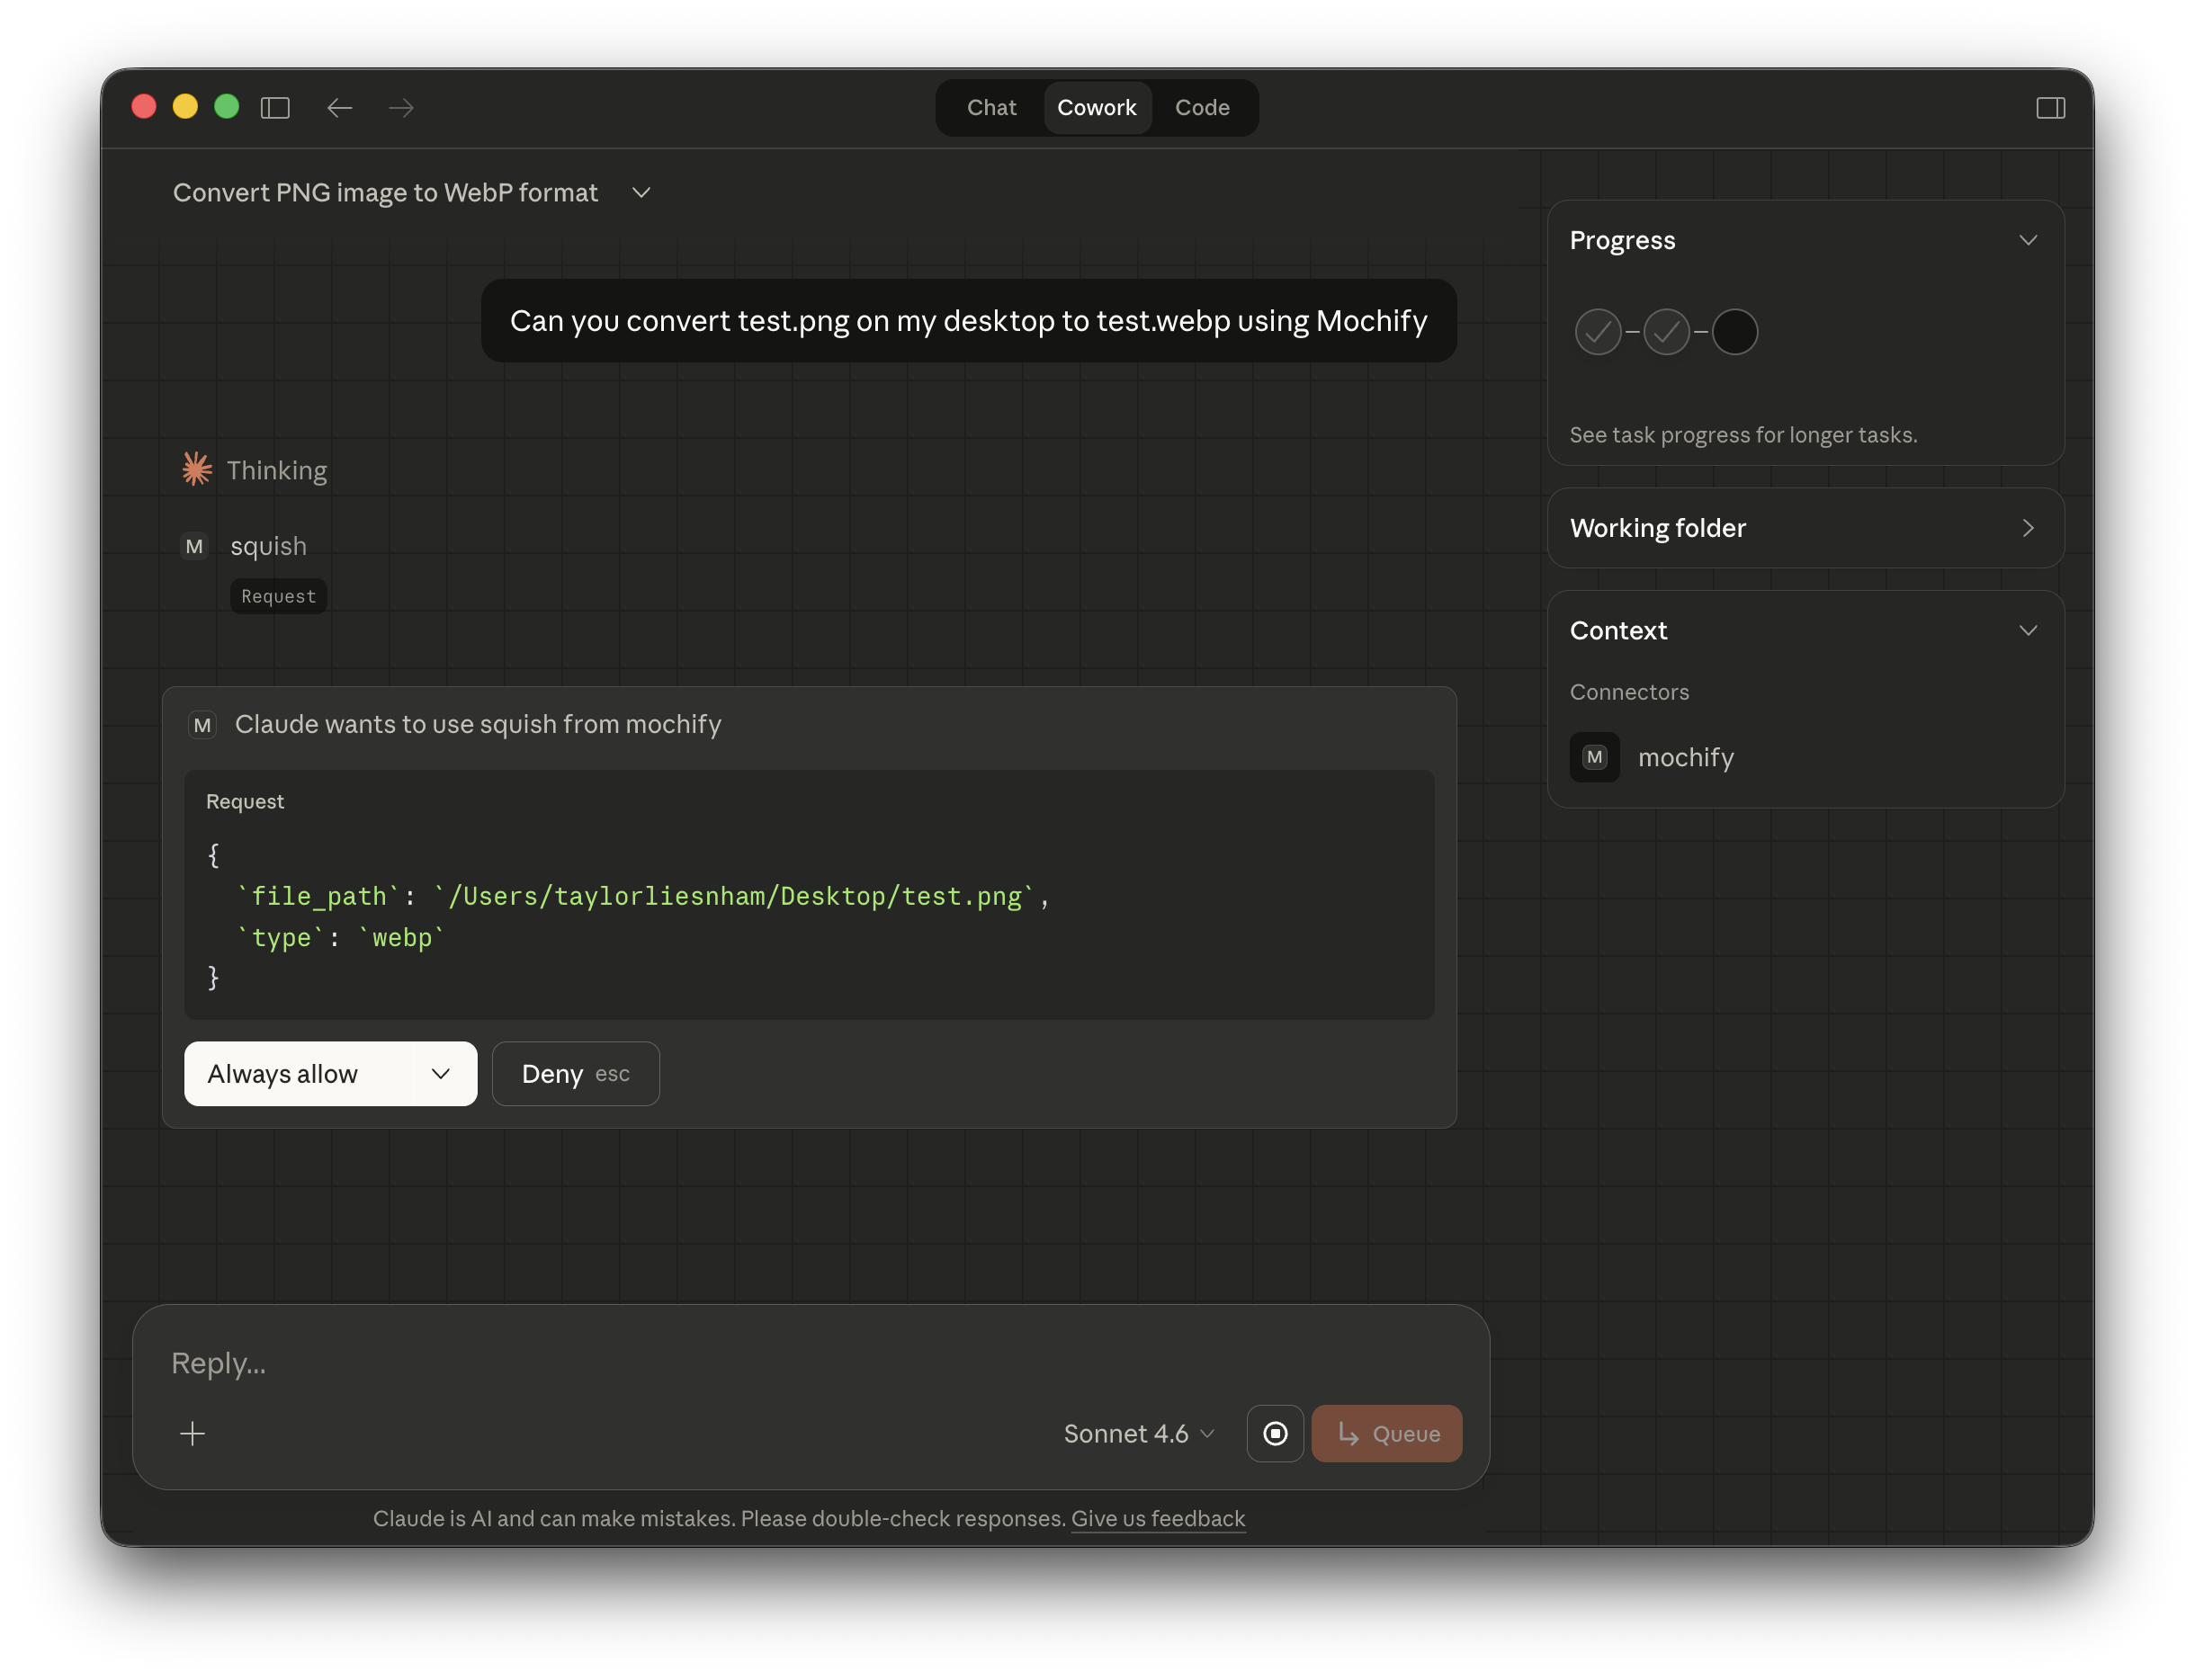Open the Convert PNG task title dropdown
The image size is (2195, 1680).
641,192
